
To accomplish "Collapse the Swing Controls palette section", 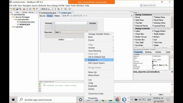I will tap(134, 29).
